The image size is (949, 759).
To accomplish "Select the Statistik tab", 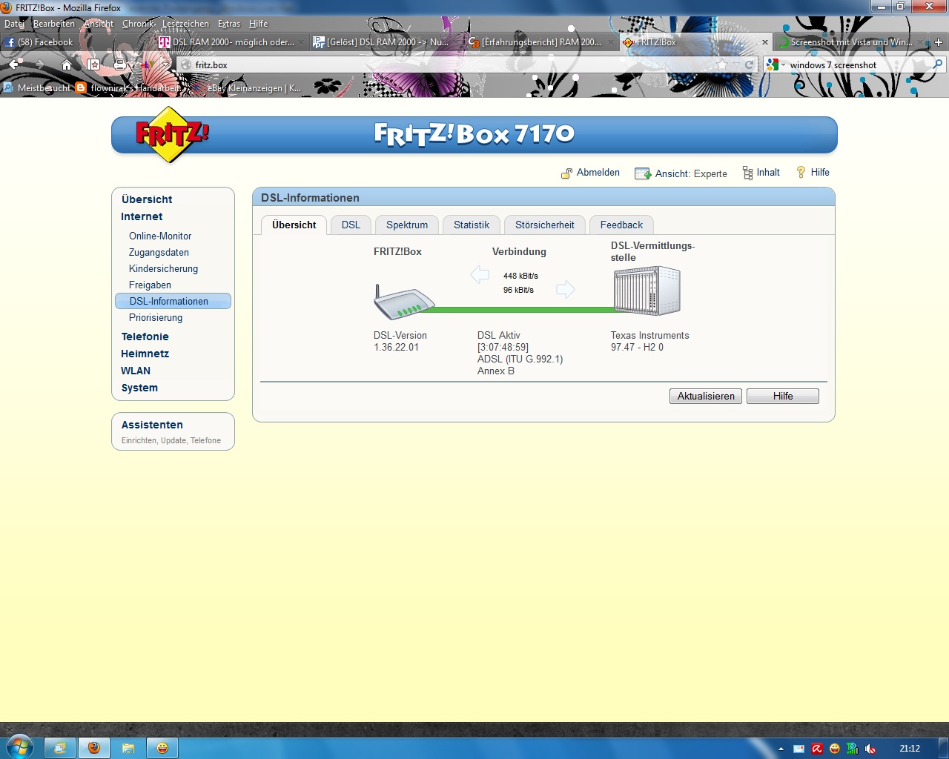I will click(472, 225).
